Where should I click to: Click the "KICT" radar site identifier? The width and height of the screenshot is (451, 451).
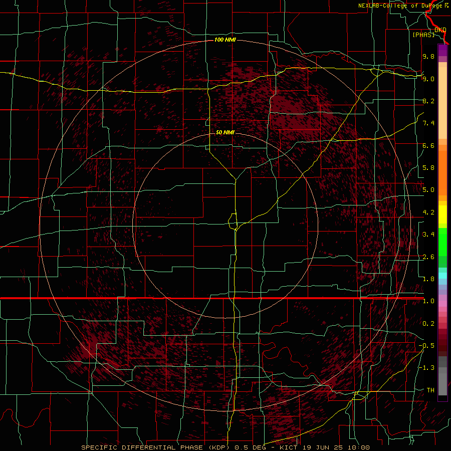coord(290,447)
